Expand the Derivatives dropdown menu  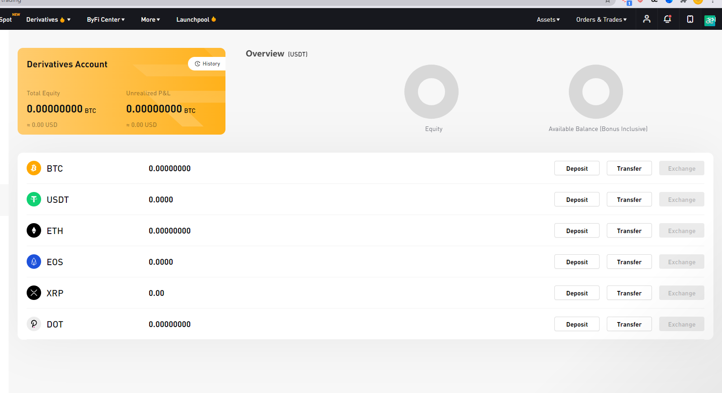point(48,19)
